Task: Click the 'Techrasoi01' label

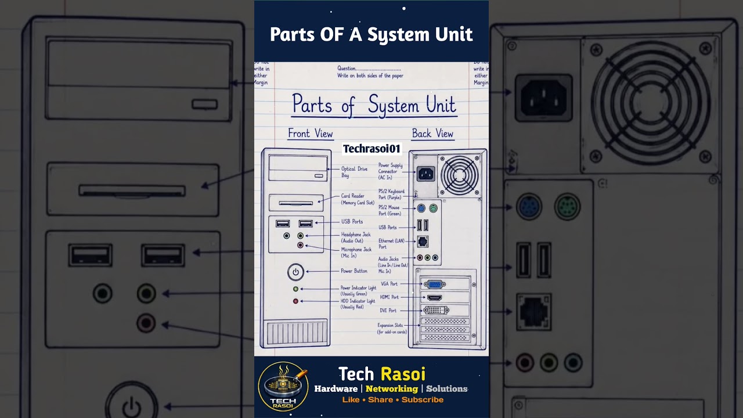Action: [x=371, y=149]
